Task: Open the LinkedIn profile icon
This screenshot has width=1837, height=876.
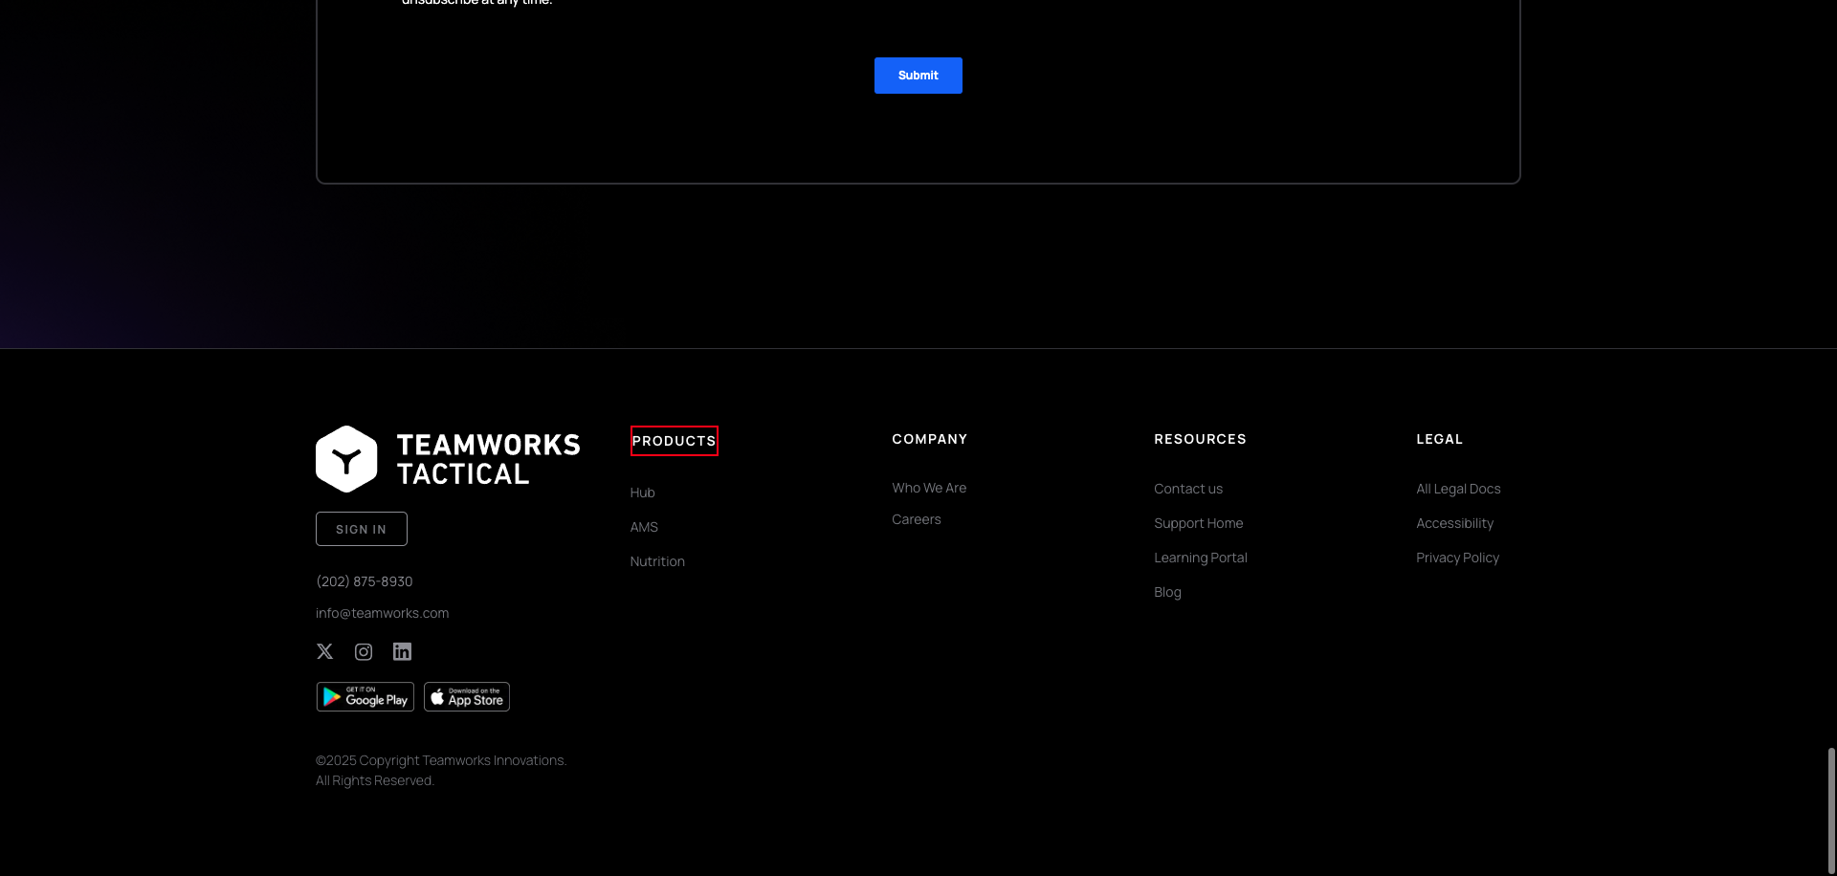Action: pos(401,651)
